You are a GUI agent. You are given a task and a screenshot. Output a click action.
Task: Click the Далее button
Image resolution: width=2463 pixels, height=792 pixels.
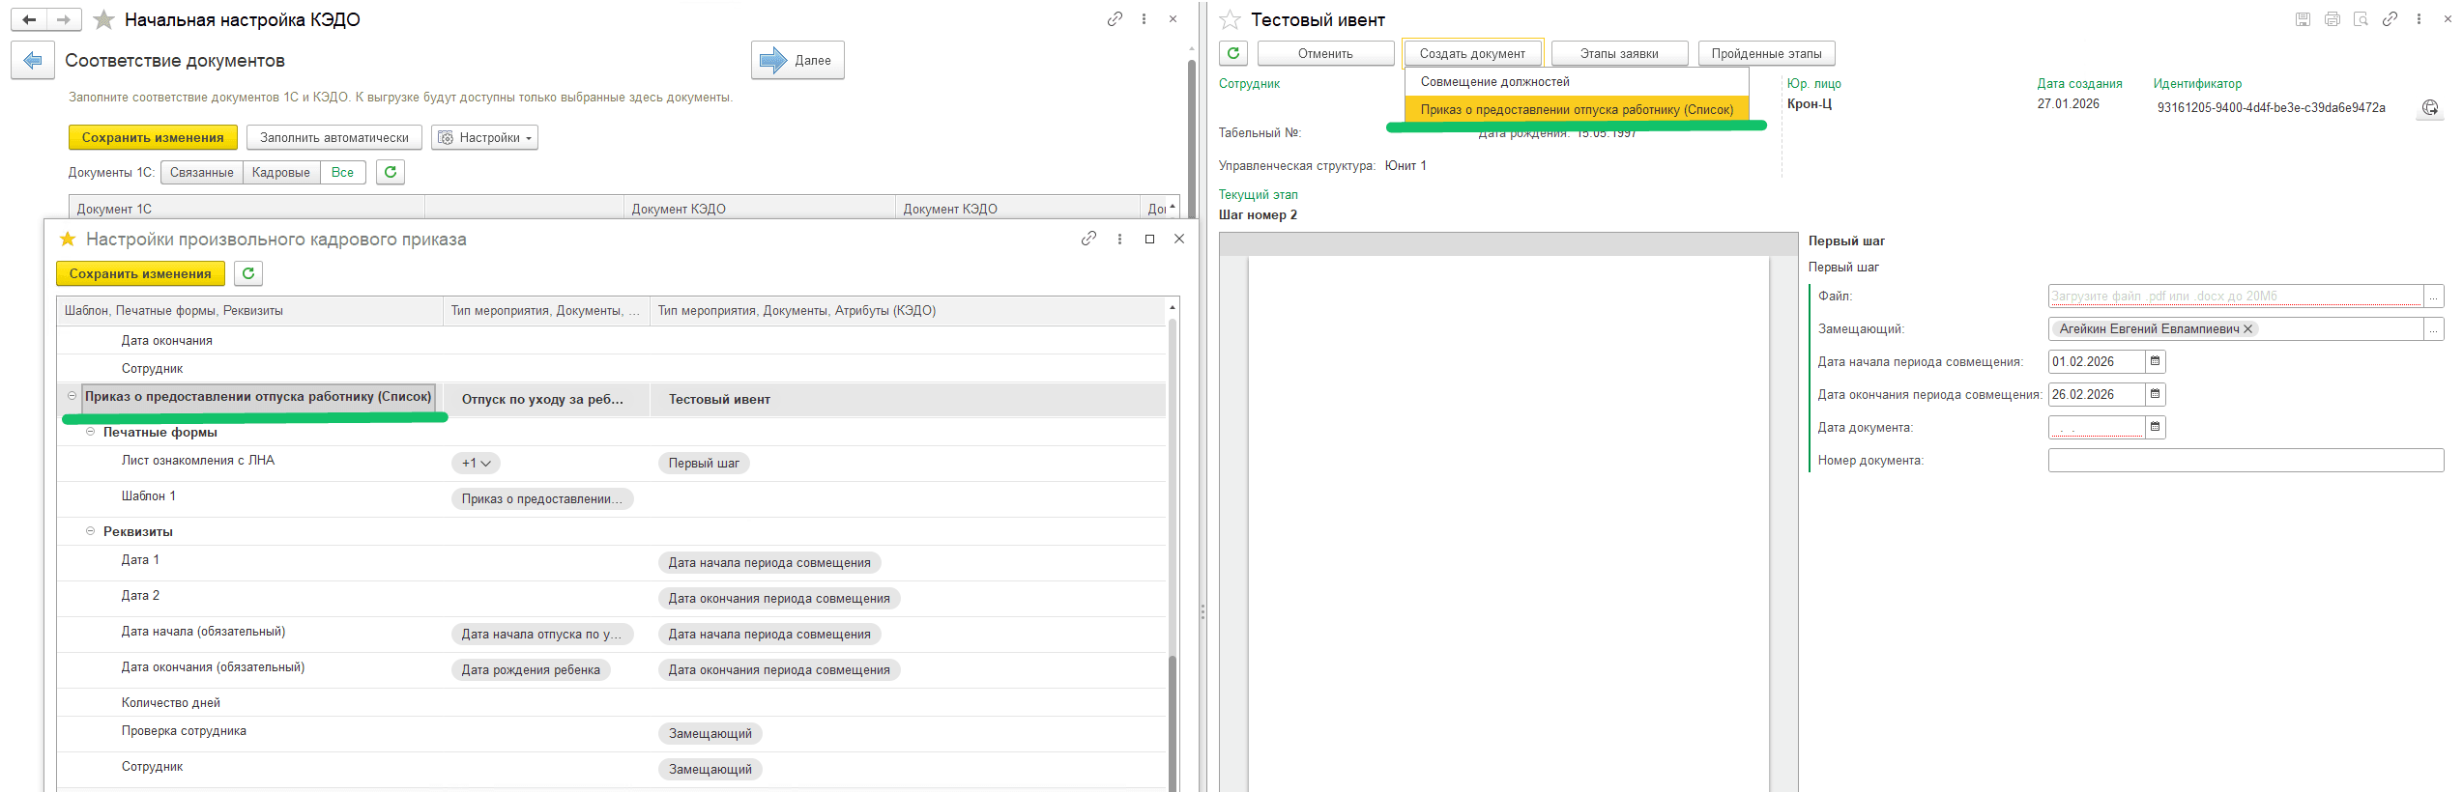pyautogui.click(x=797, y=61)
